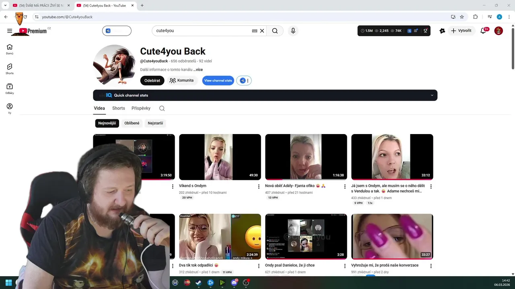
Task: Click the View channel stats button
Action: pos(218,81)
